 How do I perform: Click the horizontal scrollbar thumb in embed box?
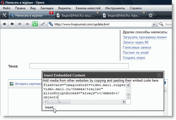[59, 102]
